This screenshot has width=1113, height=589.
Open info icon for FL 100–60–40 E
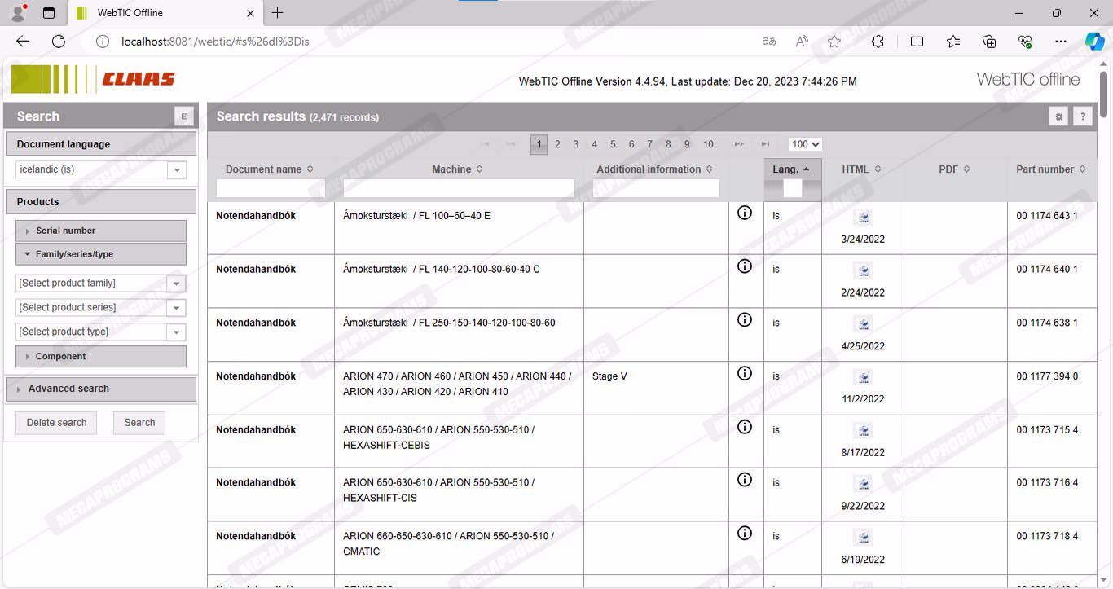(744, 213)
